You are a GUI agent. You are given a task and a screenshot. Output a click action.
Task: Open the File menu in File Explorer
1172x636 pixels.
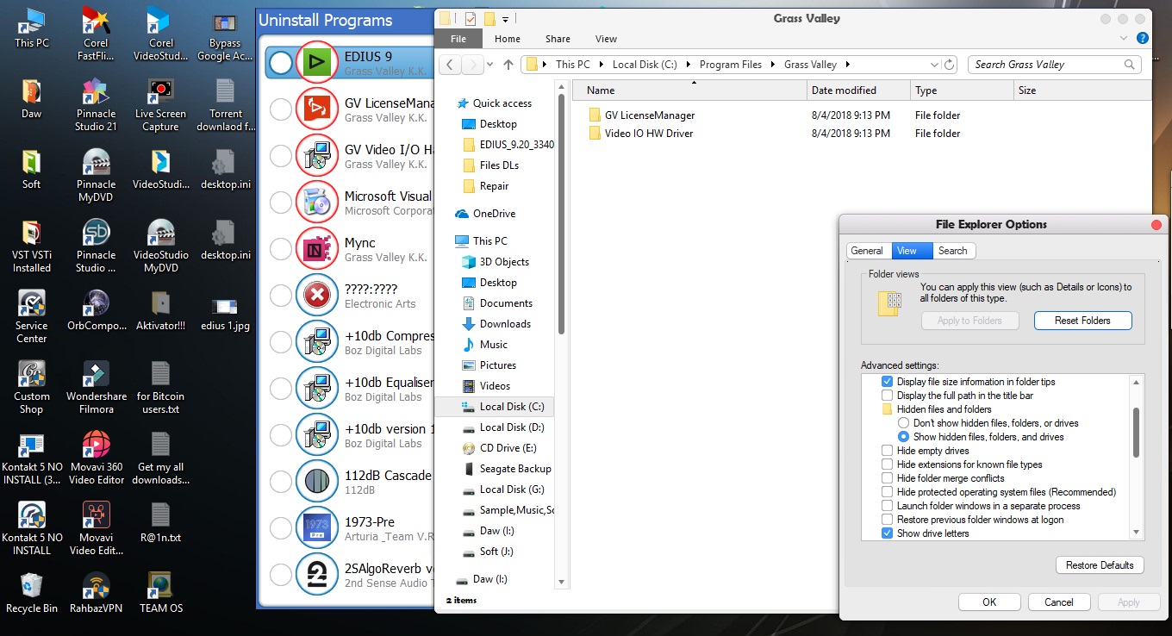click(x=458, y=39)
